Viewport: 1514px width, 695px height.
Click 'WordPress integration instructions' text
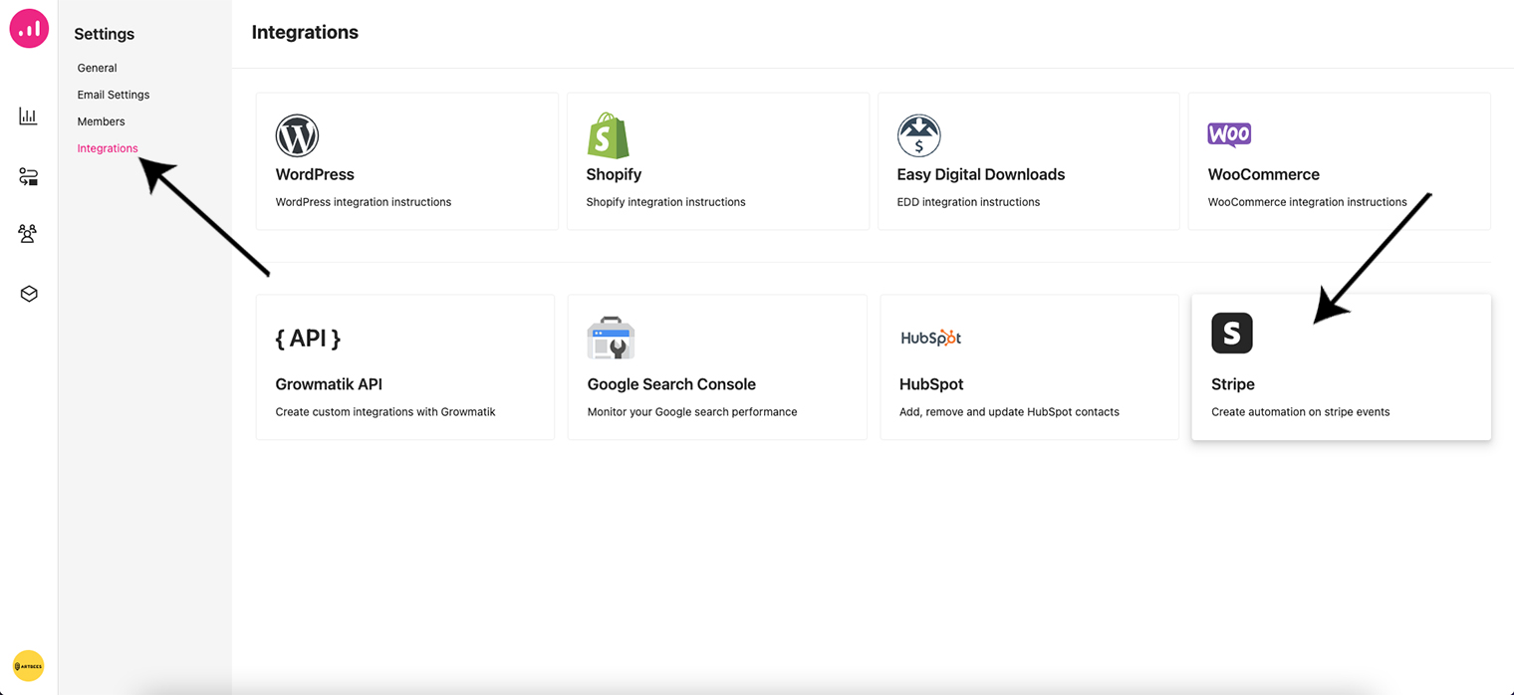pyautogui.click(x=364, y=202)
